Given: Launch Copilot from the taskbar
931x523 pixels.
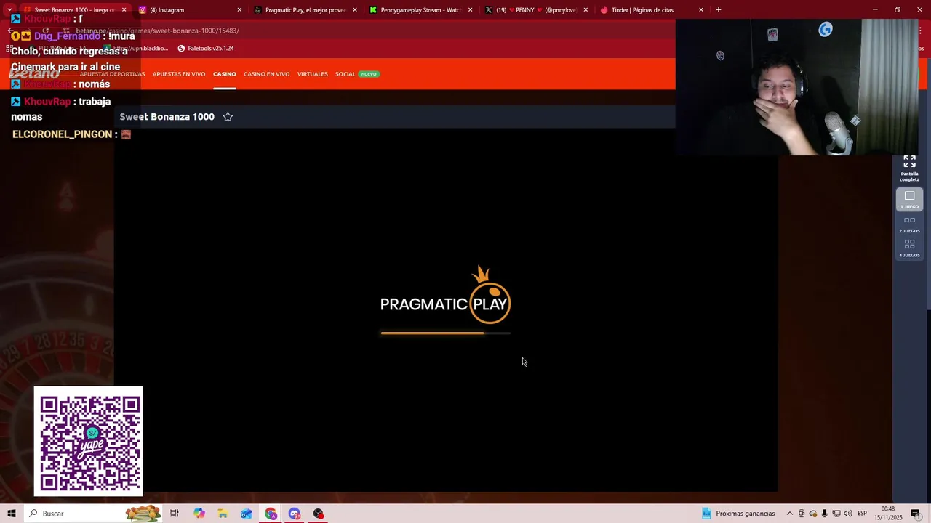Looking at the screenshot, I should pyautogui.click(x=199, y=514).
